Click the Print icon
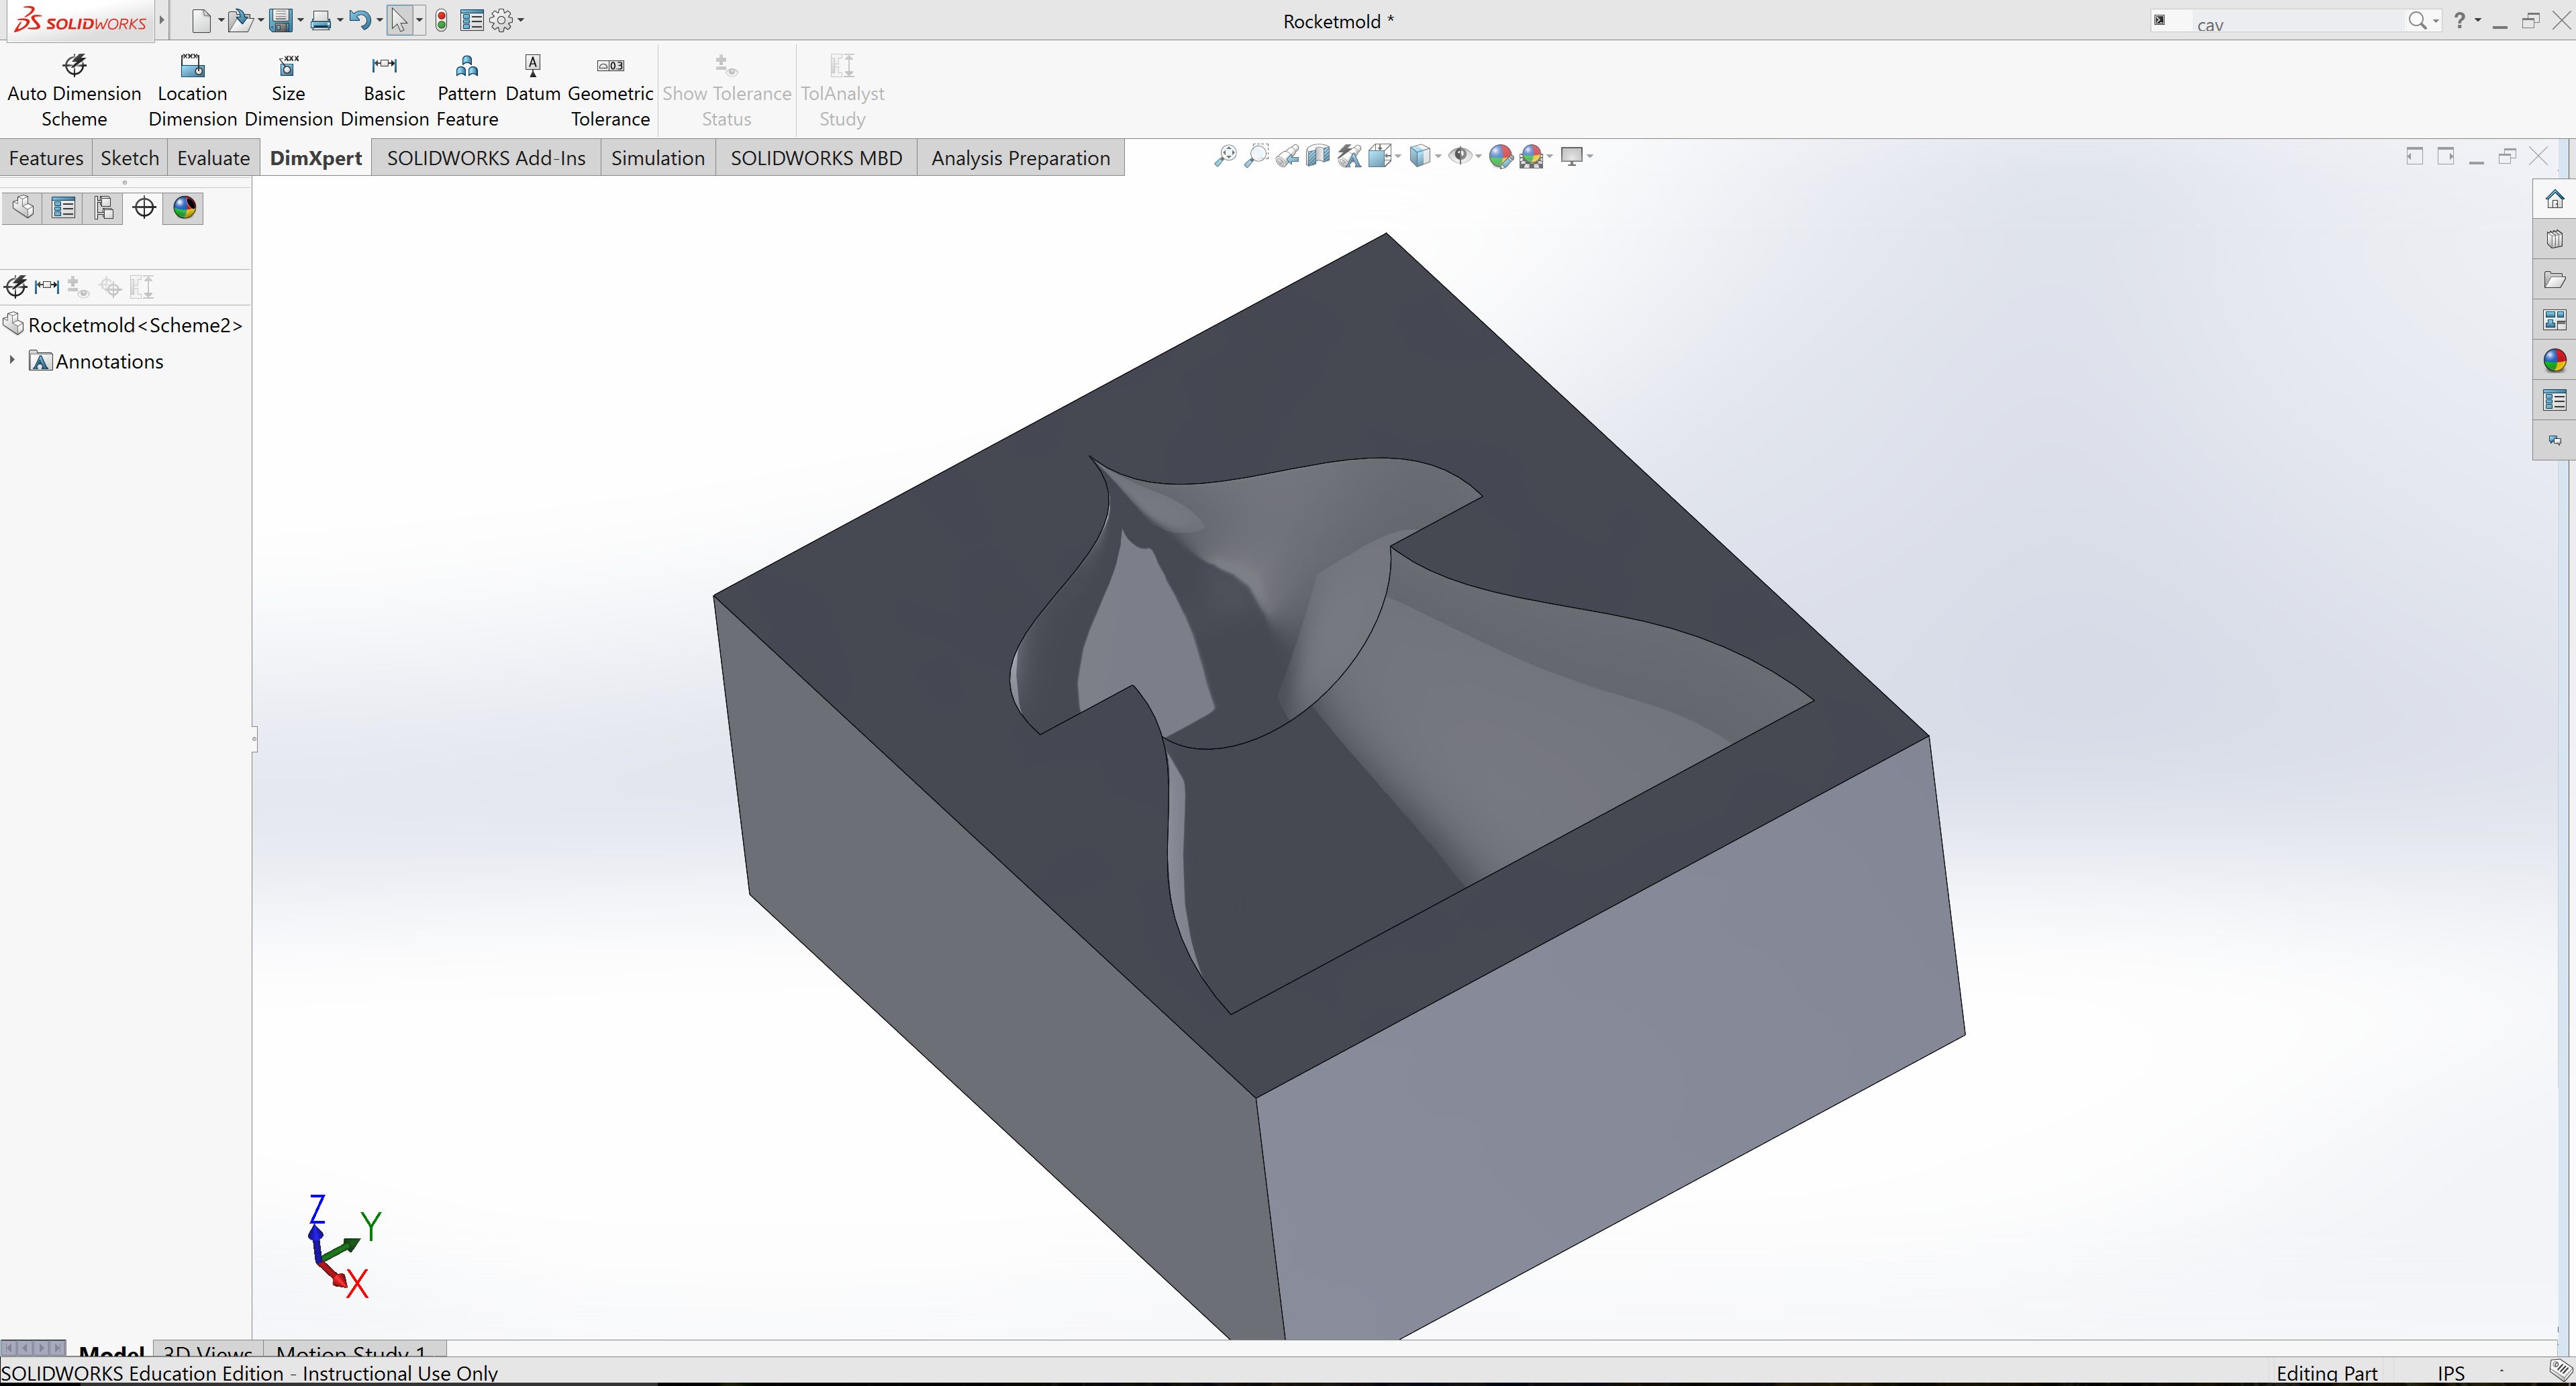This screenshot has width=2576, height=1386. pyautogui.click(x=320, y=20)
